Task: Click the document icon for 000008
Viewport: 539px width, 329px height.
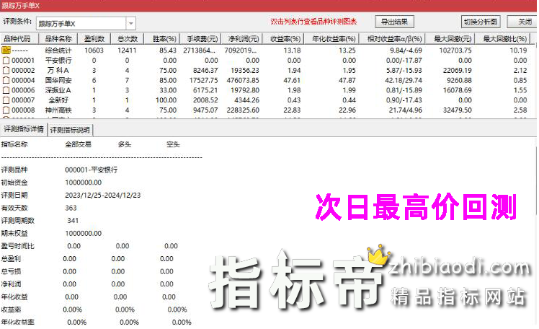Action: tap(6, 110)
